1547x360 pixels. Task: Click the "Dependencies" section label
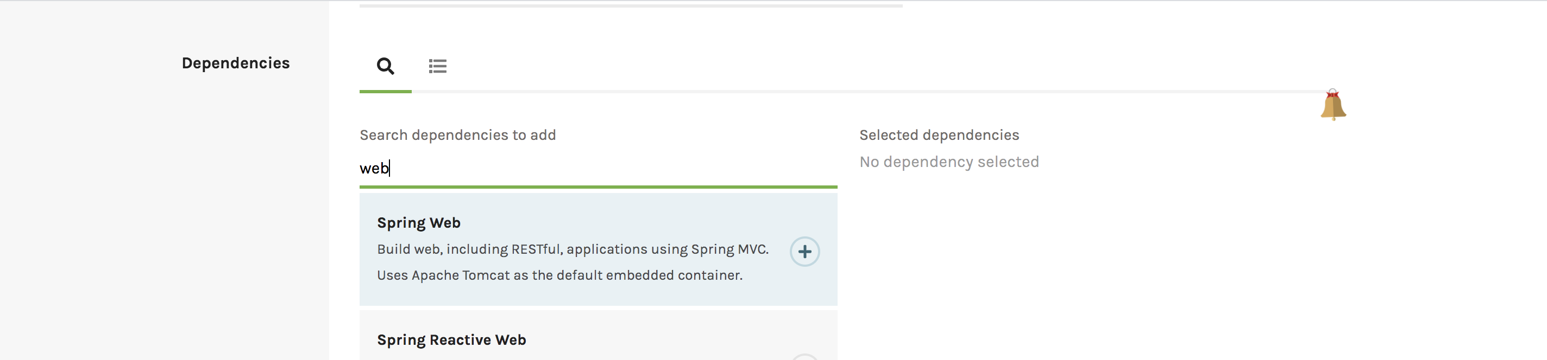click(x=235, y=63)
